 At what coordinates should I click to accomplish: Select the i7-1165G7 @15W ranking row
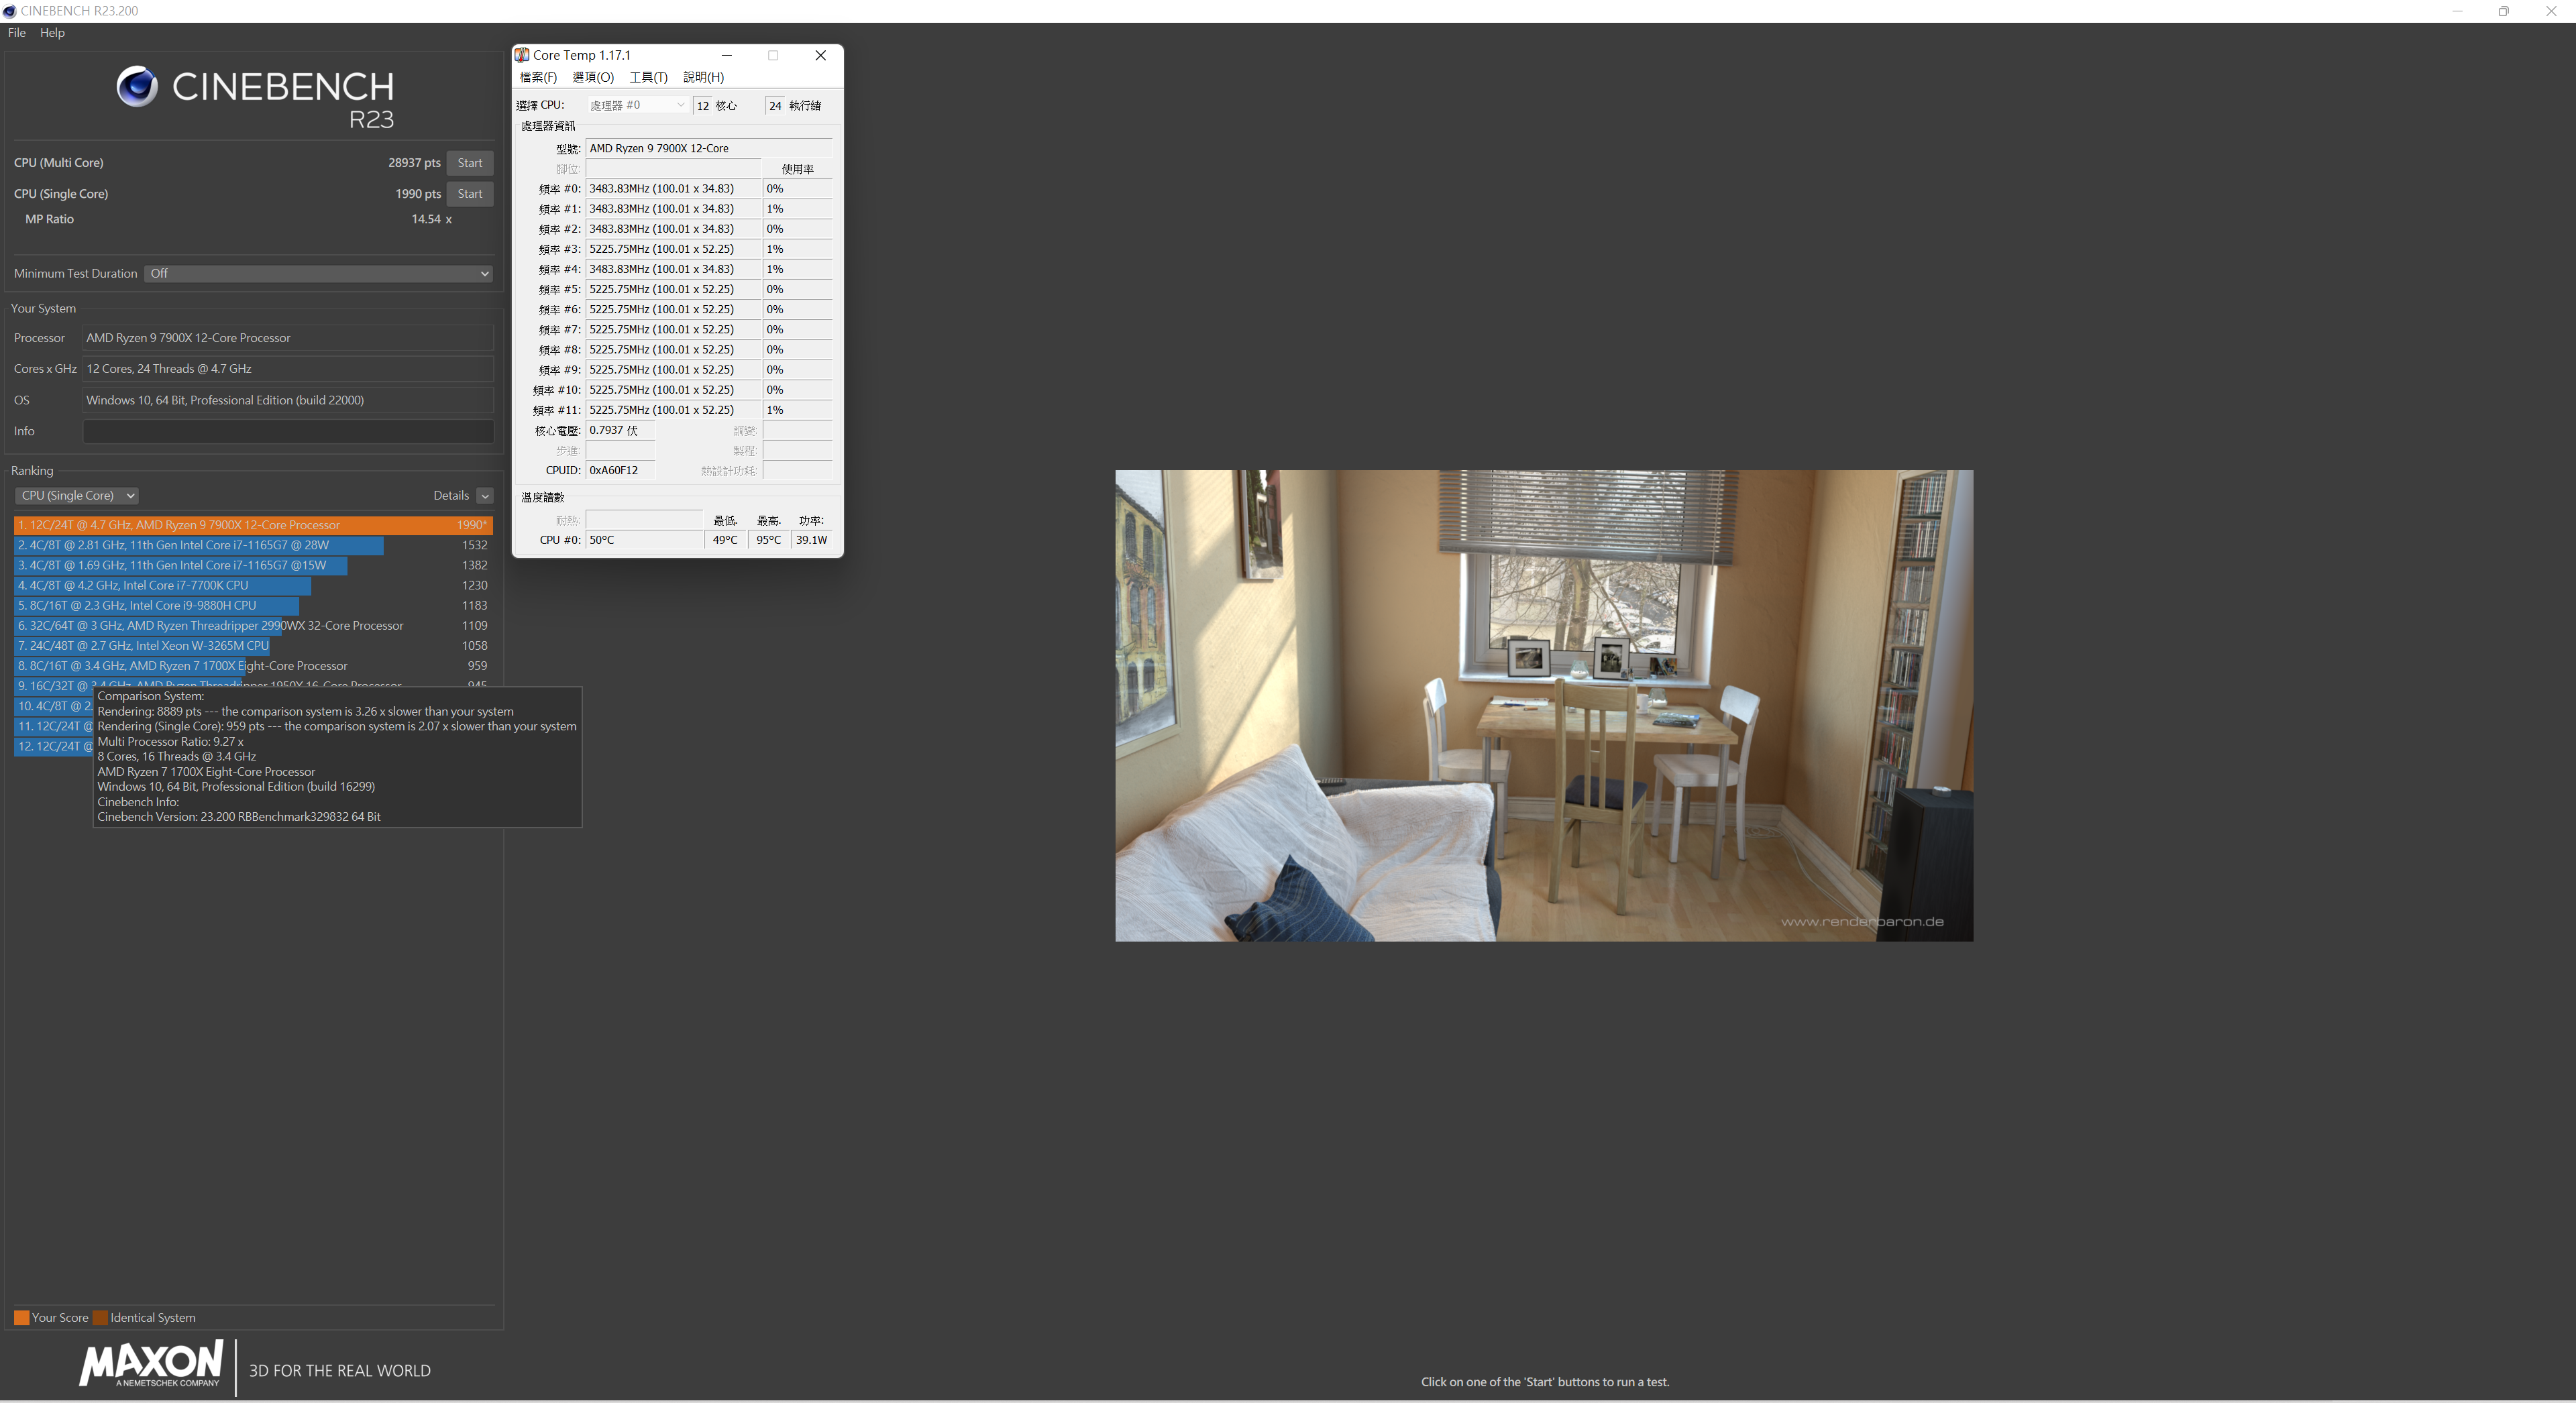[x=253, y=565]
